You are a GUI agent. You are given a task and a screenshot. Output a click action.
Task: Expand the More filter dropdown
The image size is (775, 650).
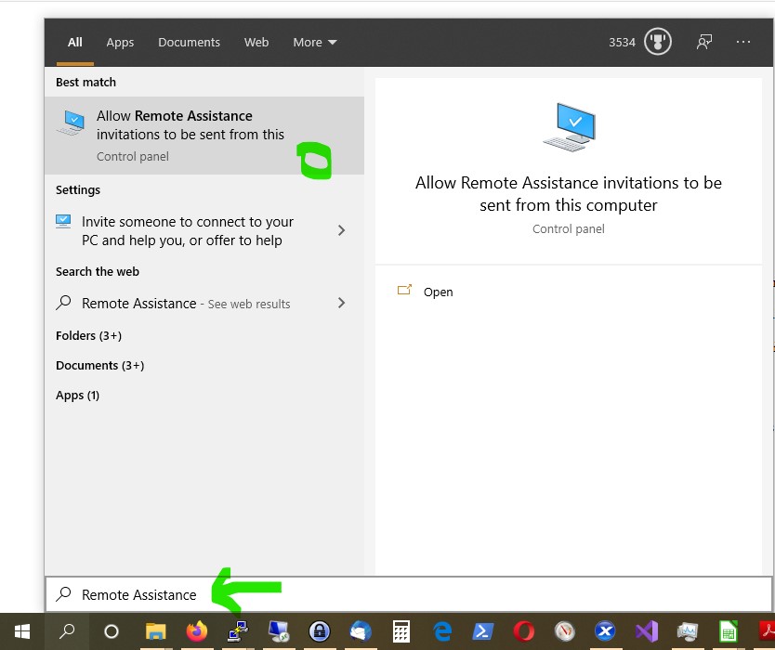click(315, 43)
